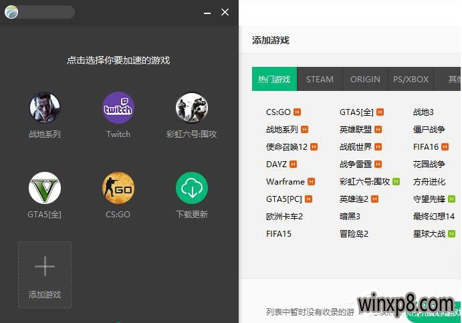Screen dimensions: 462x323
Task: Select 战地3 in the games list
Action: [423, 112]
